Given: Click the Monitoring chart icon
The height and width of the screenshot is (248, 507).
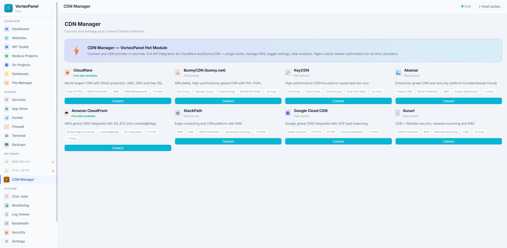Looking at the screenshot, I should (7, 205).
